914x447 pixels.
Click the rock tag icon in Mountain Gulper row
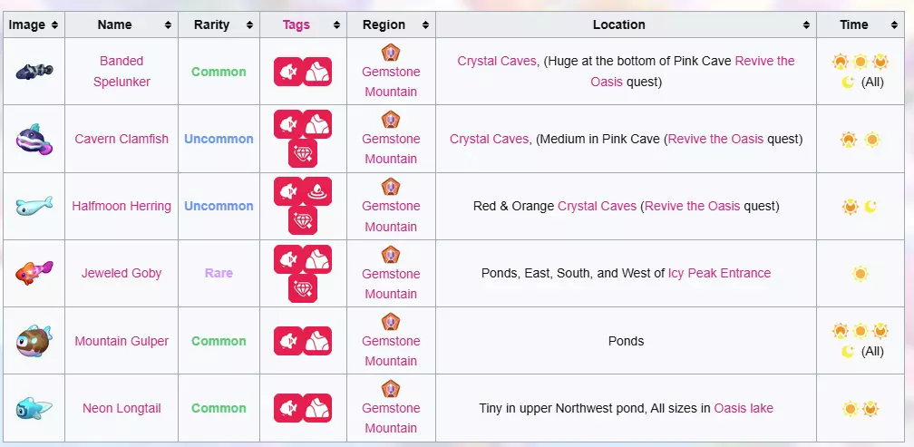click(x=317, y=341)
